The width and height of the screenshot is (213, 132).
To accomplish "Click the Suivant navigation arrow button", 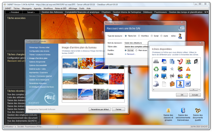I will tap(31, 12).
